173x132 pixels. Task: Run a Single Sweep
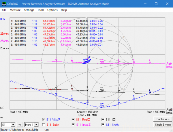click(163, 124)
